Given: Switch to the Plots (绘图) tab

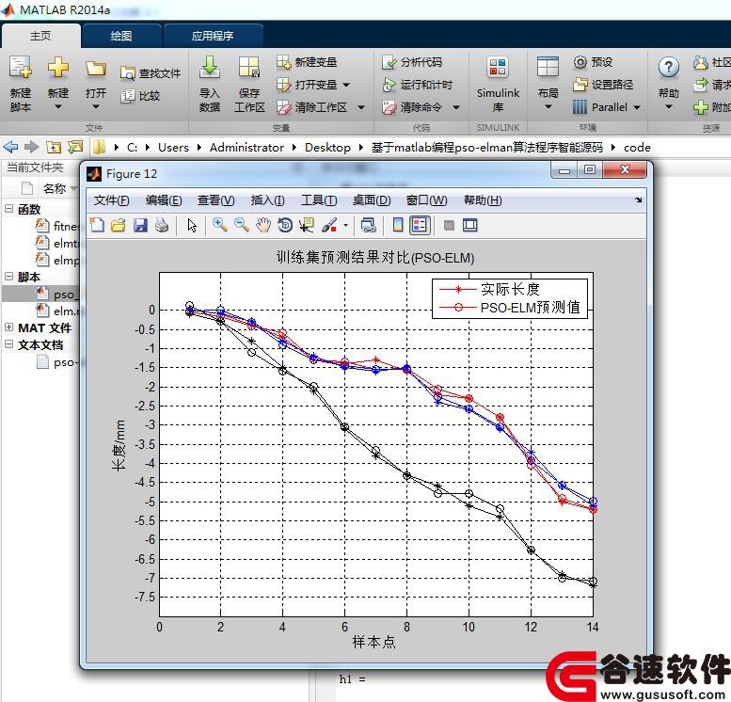Looking at the screenshot, I should tap(121, 36).
